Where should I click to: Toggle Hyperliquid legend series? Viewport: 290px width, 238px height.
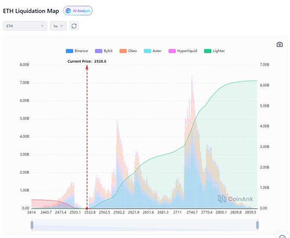(x=183, y=51)
